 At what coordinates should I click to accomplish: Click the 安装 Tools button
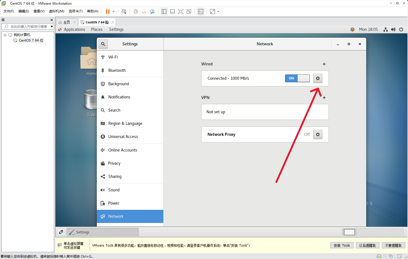(342, 246)
